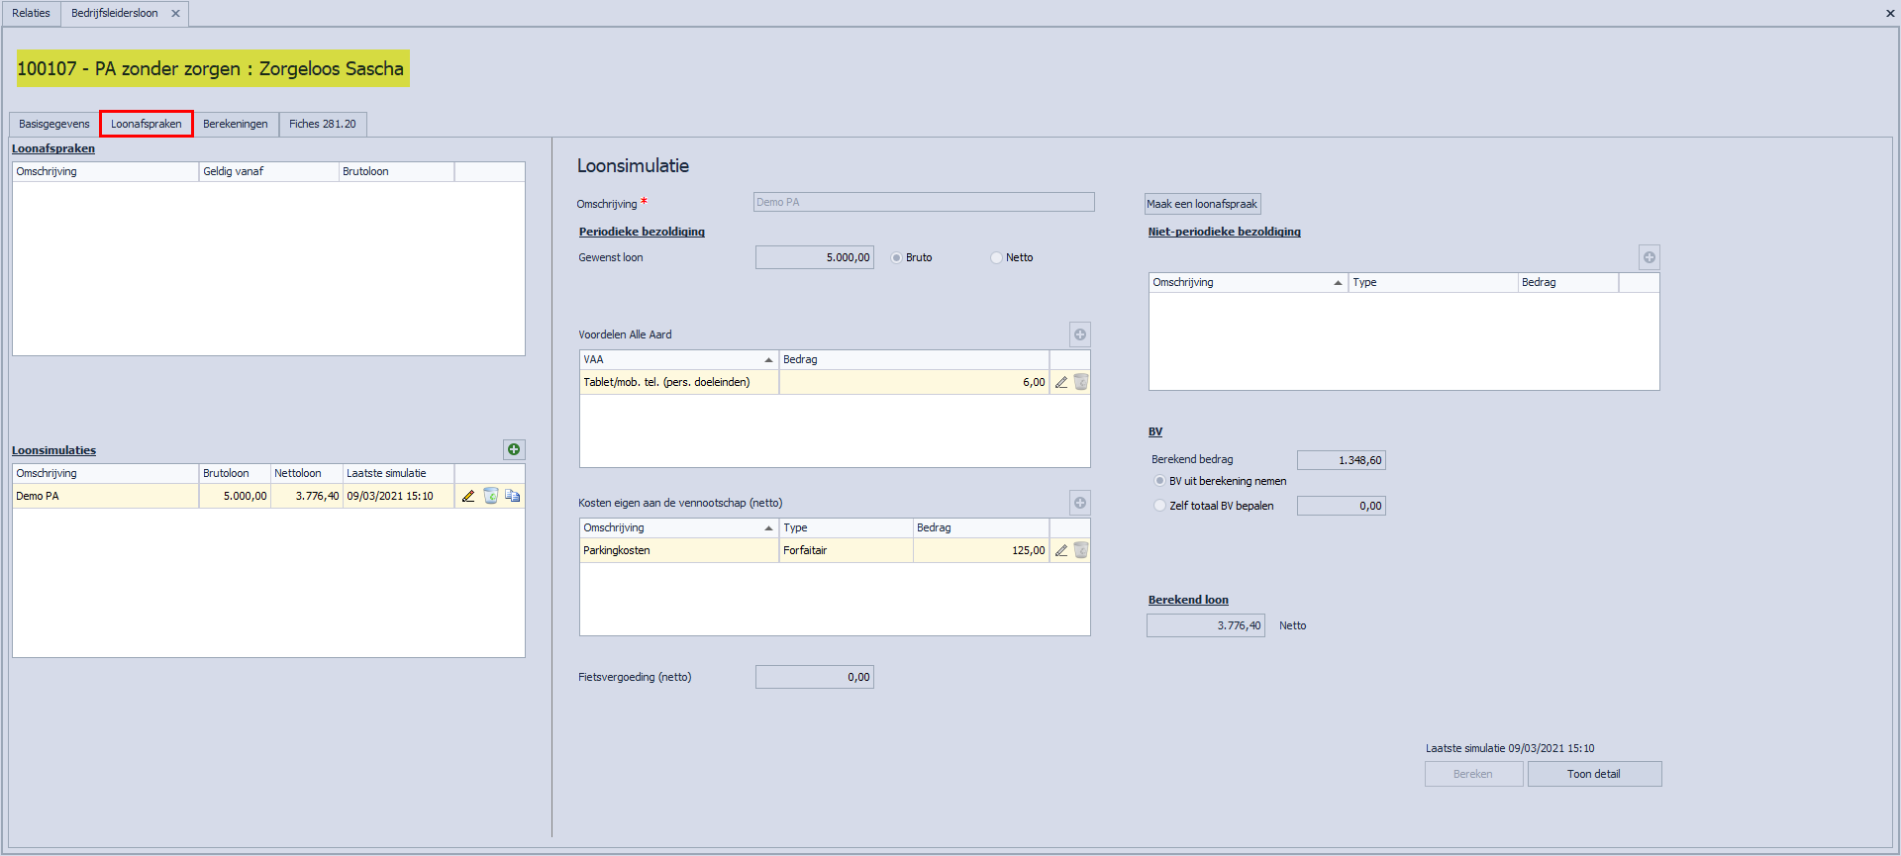Edit the Tablet/mob. tel. benefit row
Viewport: 1901px width, 856px height.
point(1060,383)
